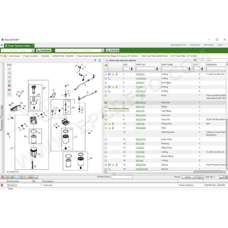Enable Show only selected callouts checkbox

(x=107, y=61)
